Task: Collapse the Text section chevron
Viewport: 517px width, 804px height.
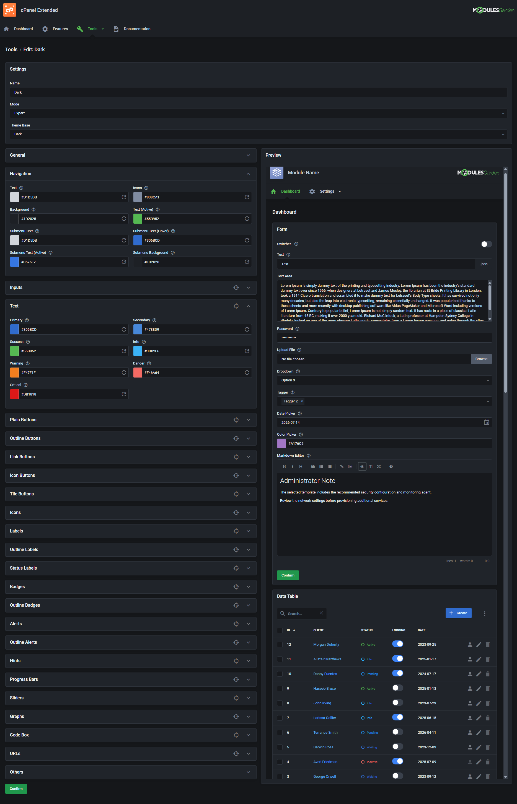Action: point(249,306)
